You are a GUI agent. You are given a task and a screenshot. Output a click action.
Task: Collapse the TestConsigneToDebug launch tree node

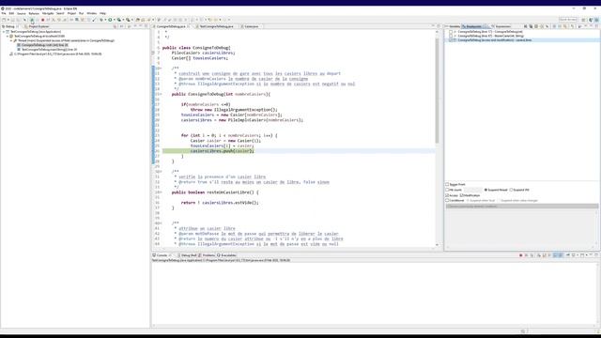pyautogui.click(x=4, y=32)
